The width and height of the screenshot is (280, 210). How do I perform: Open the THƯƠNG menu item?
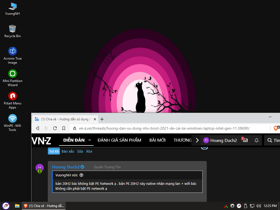point(183,140)
